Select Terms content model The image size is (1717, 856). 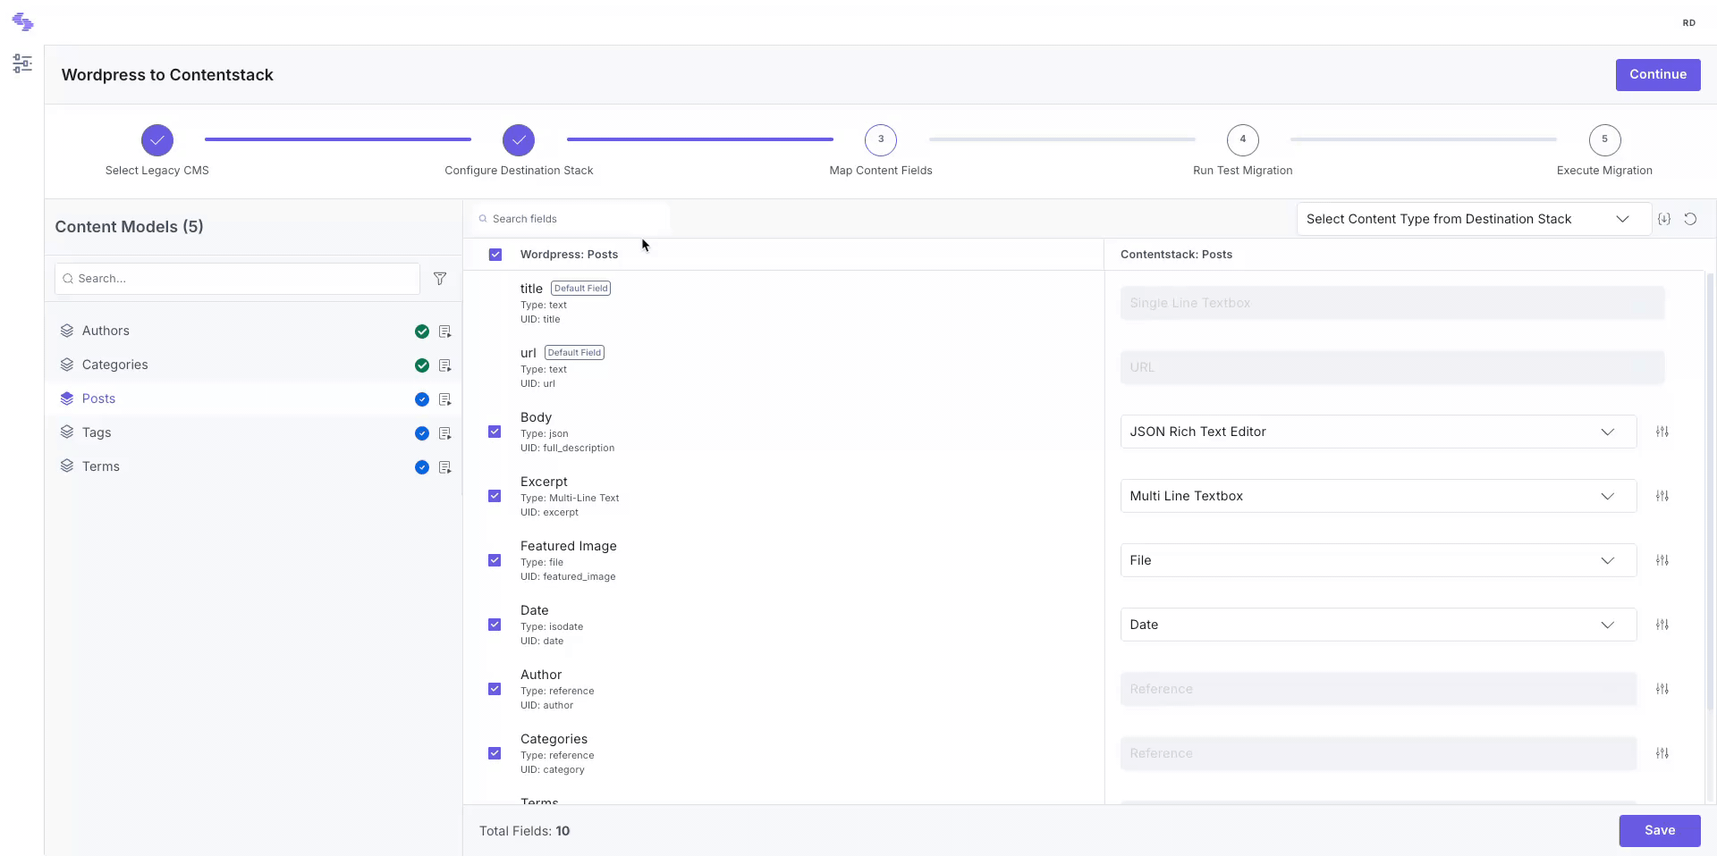click(x=255, y=466)
